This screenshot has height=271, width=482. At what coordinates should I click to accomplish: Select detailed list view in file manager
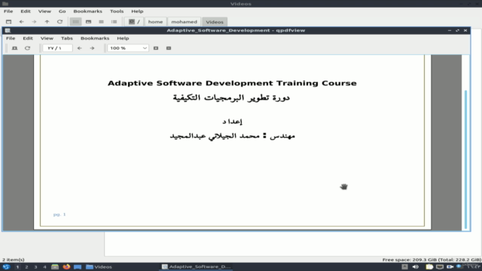(114, 22)
